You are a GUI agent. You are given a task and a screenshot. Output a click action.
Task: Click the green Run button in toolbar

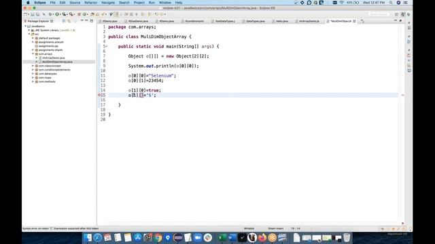pos(57,14)
